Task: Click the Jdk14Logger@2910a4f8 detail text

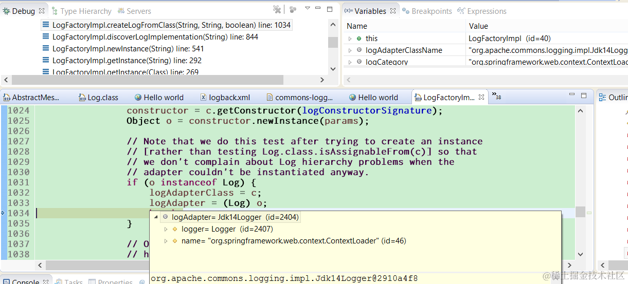Action: [x=284, y=278]
